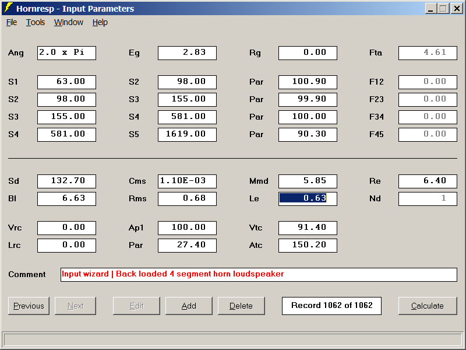The image size is (466, 350).
Task: Select the Ang field showing 2.0 x Pi
Action: (x=66, y=53)
